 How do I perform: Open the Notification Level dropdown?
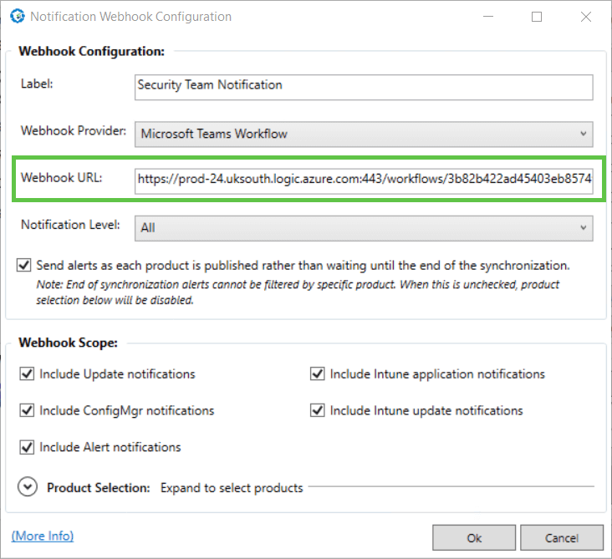(364, 228)
